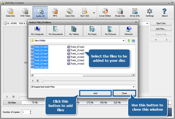Viewport: 175px width, 119px height.
Task: Click the folder view icon beside up arrow
Action: [133, 41]
